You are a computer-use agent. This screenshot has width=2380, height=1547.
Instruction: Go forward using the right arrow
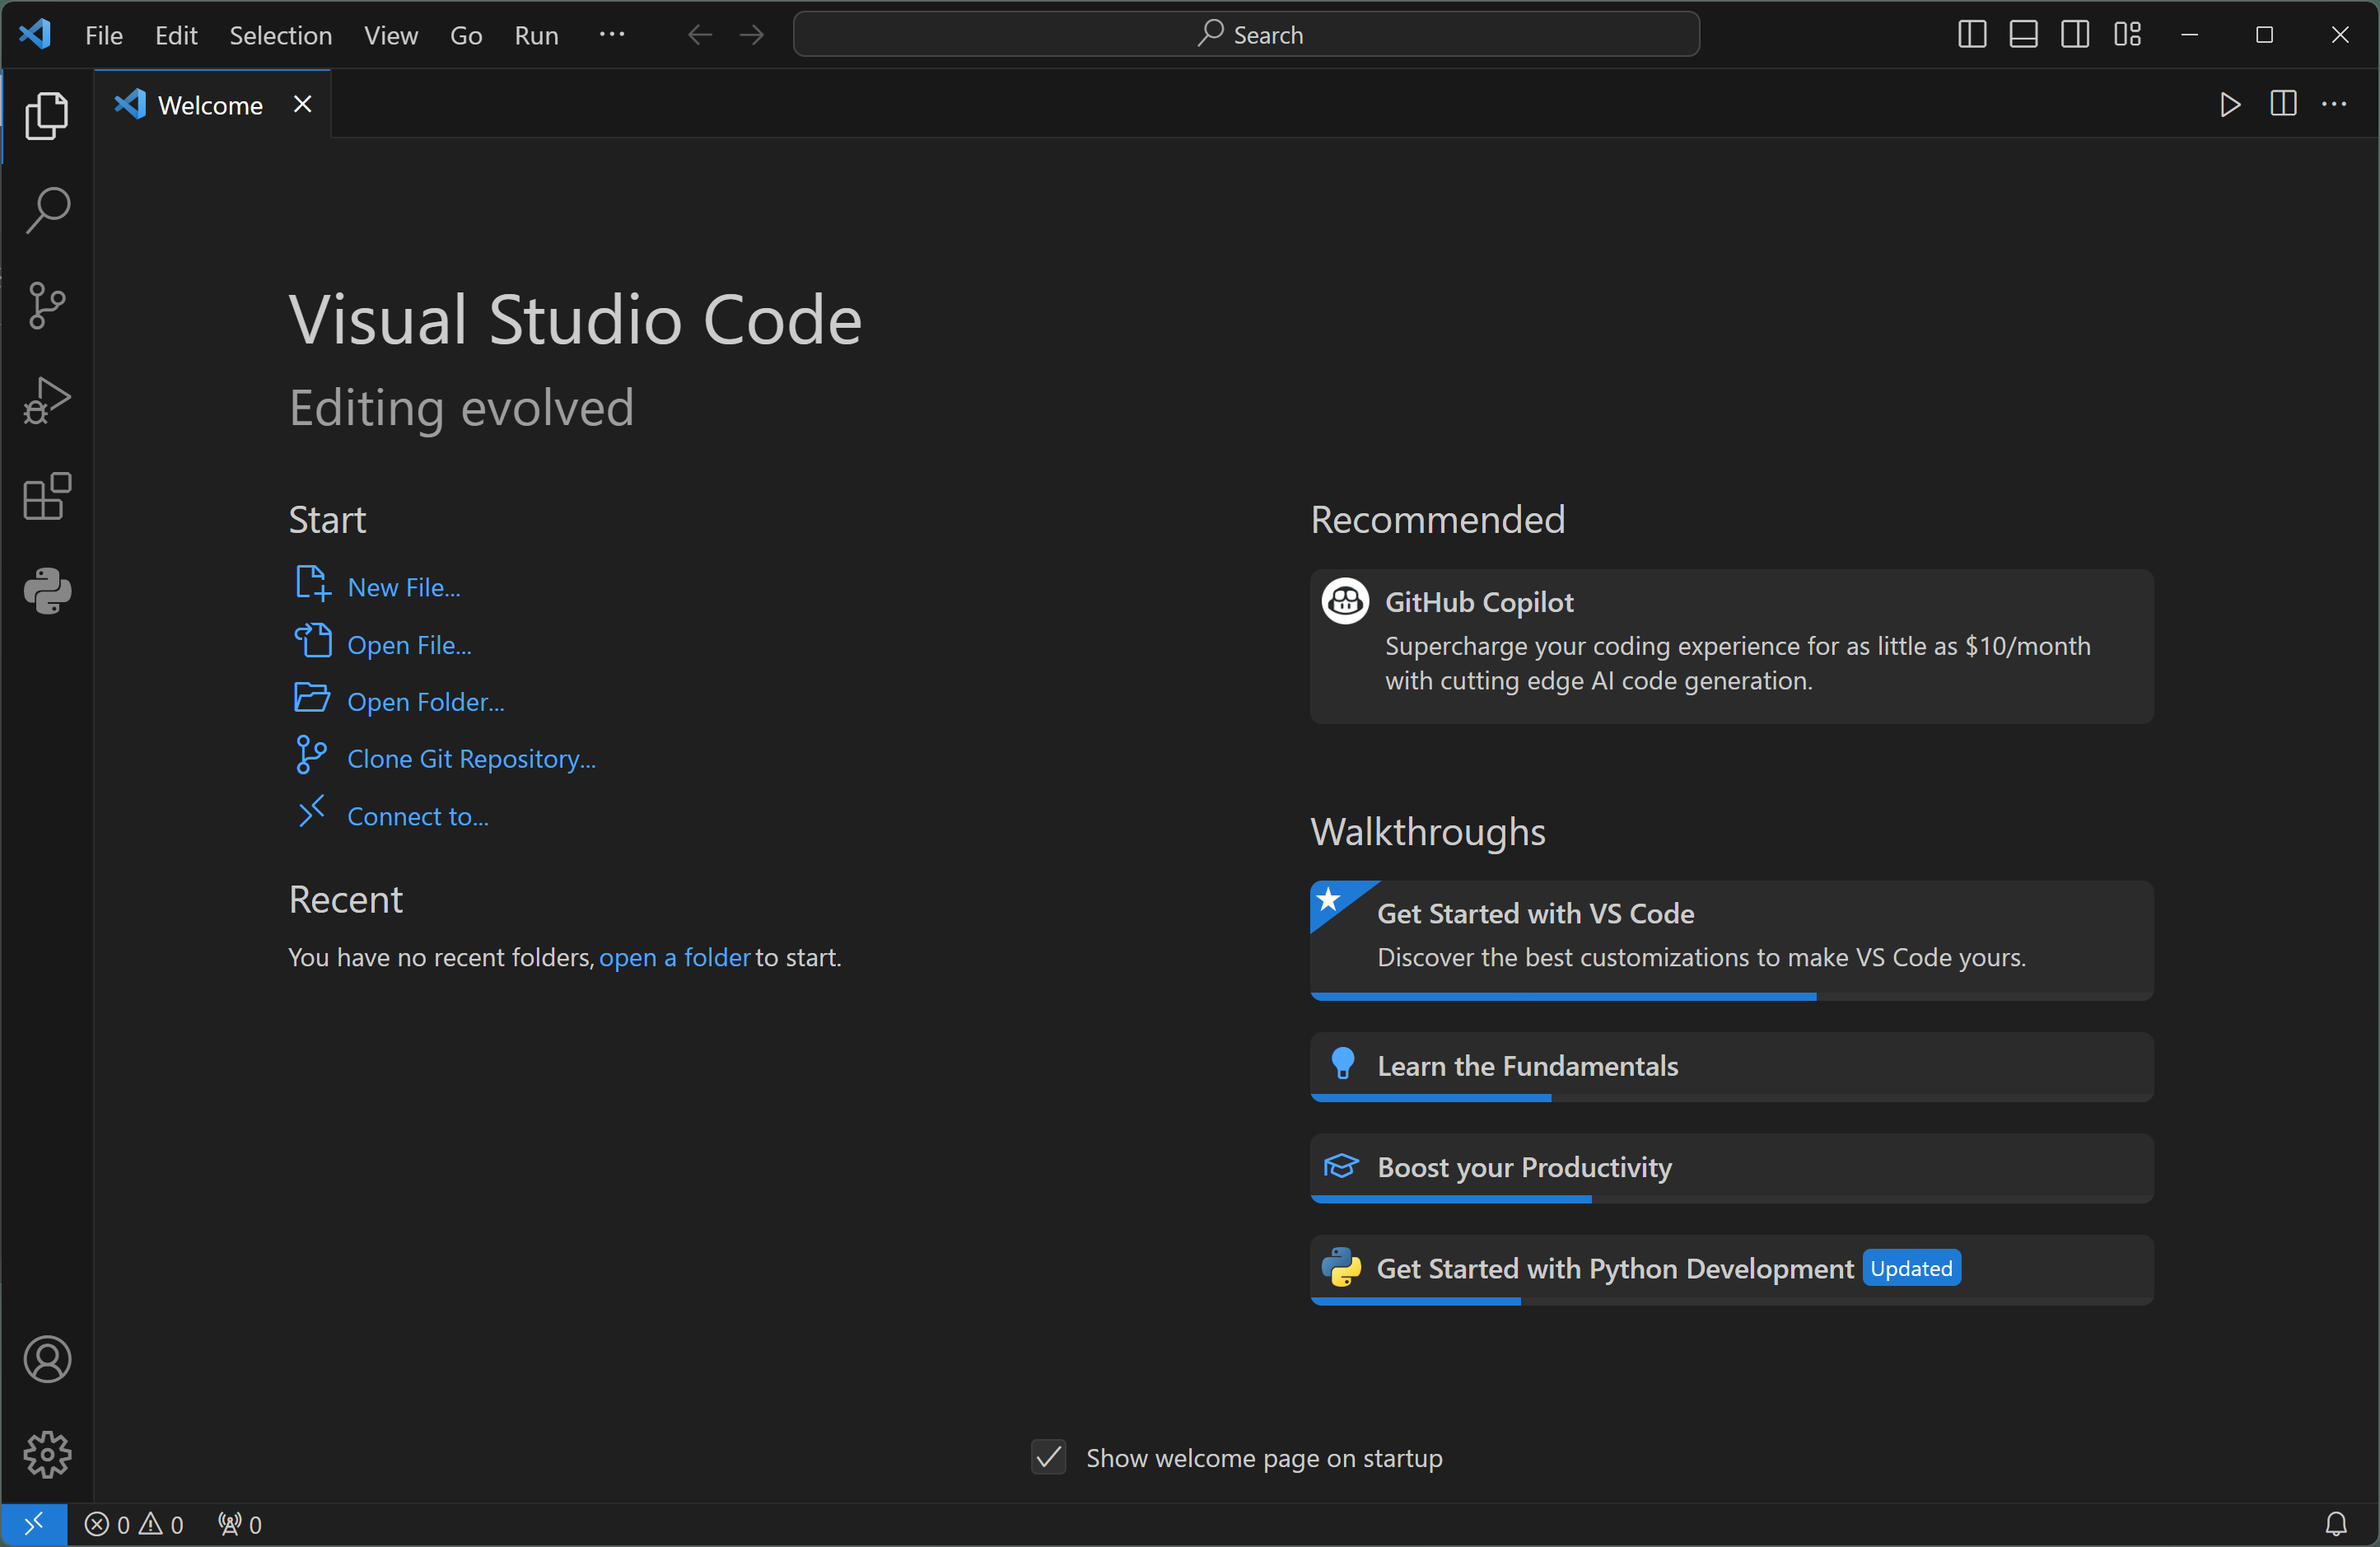(752, 35)
